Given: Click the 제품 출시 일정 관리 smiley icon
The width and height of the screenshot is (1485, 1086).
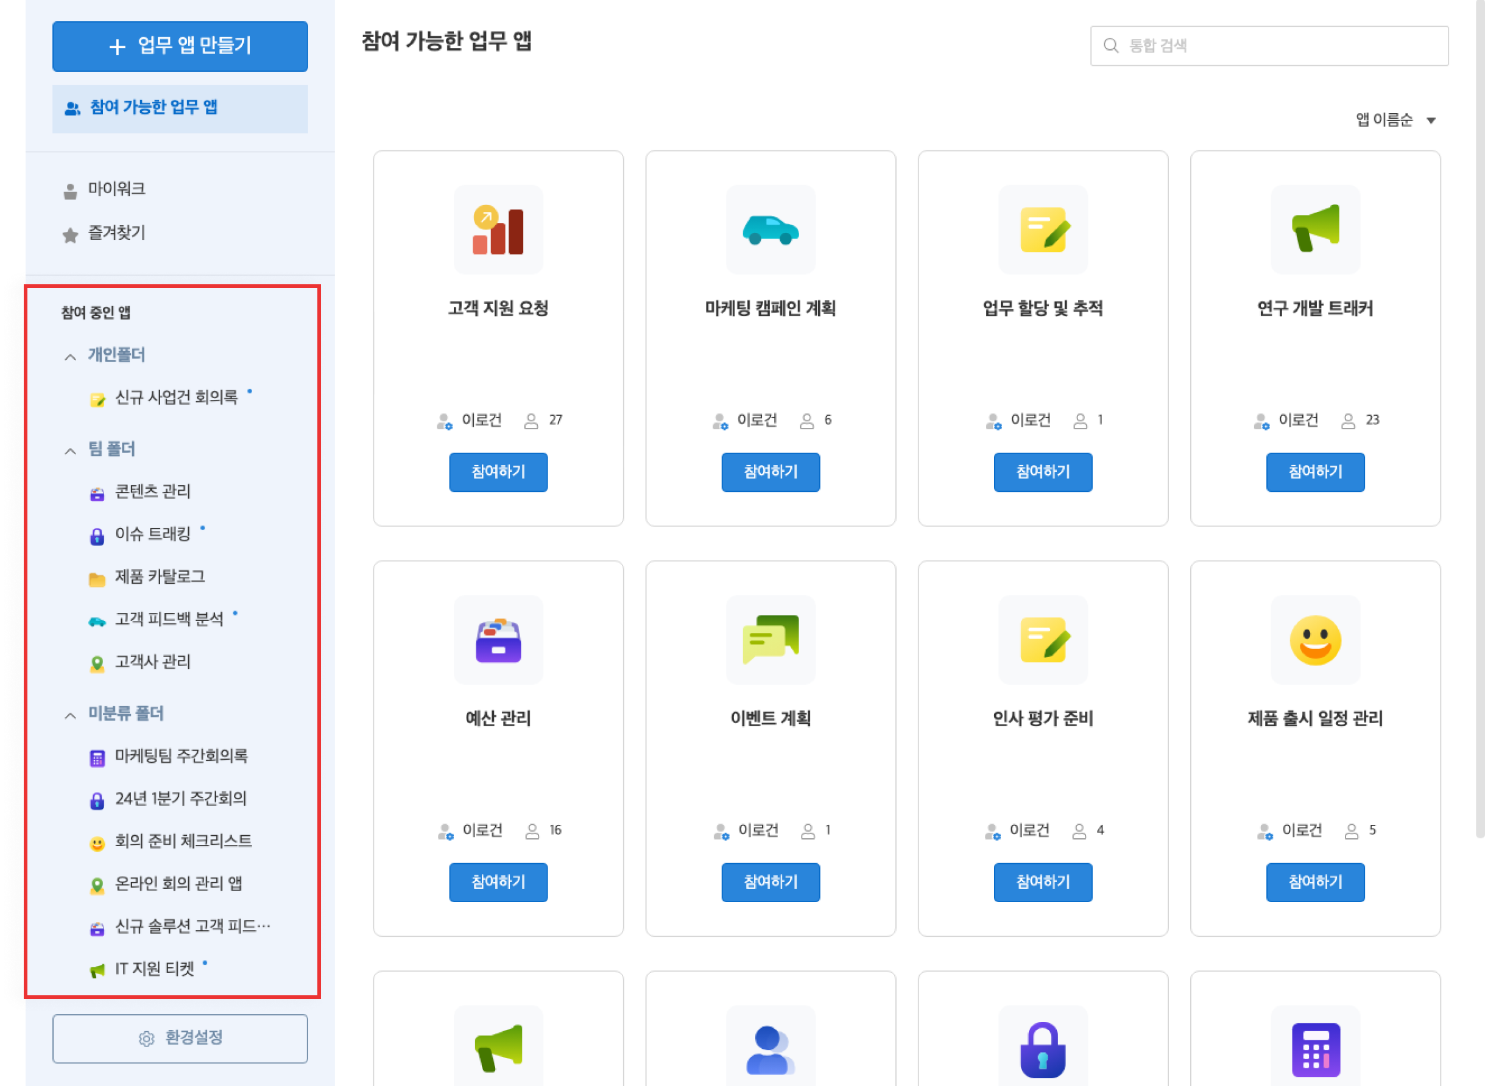Looking at the screenshot, I should (1314, 640).
